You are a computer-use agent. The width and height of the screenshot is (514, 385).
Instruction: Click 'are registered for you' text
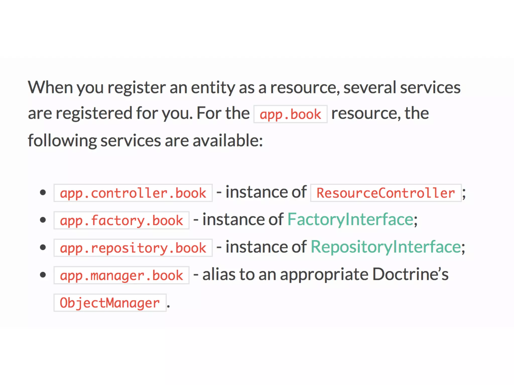tap(110, 113)
